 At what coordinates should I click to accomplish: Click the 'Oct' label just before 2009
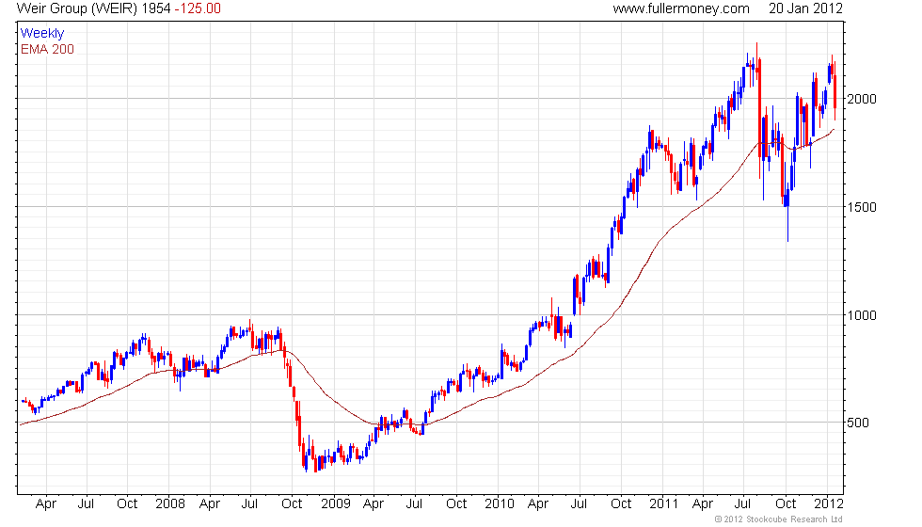point(292,504)
